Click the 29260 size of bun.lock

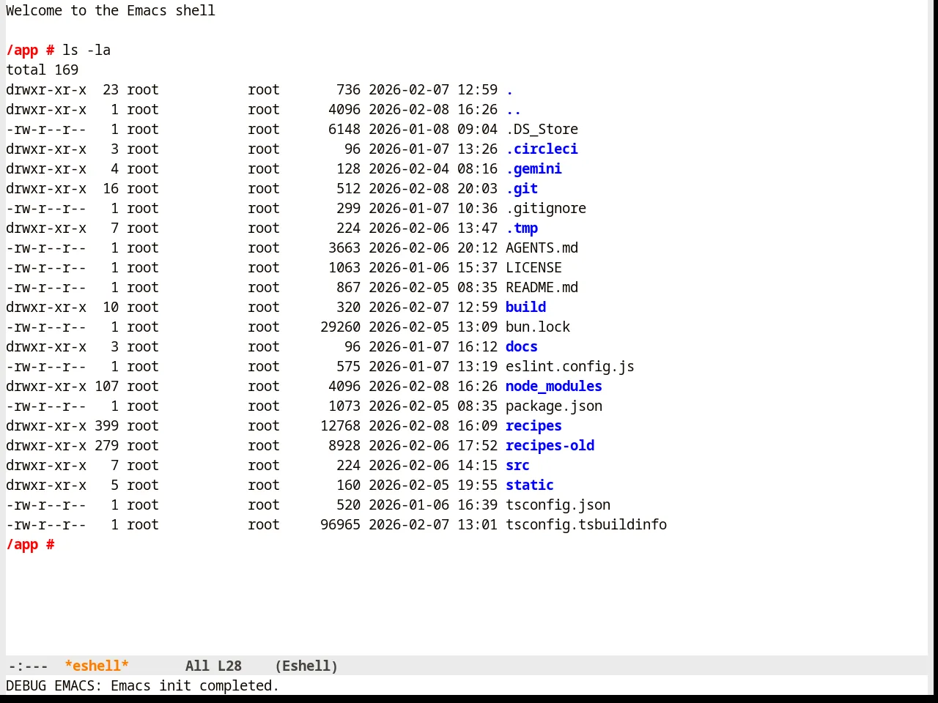340,327
